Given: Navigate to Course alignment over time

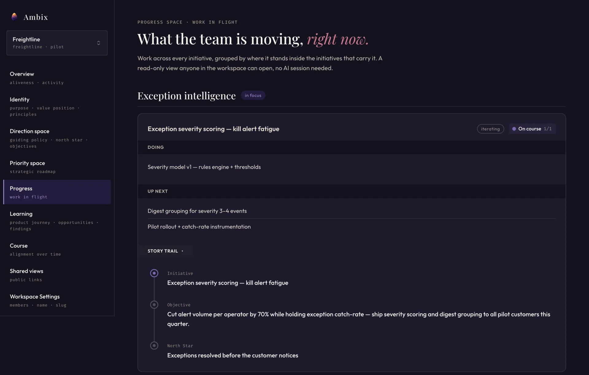Looking at the screenshot, I should (x=57, y=249).
